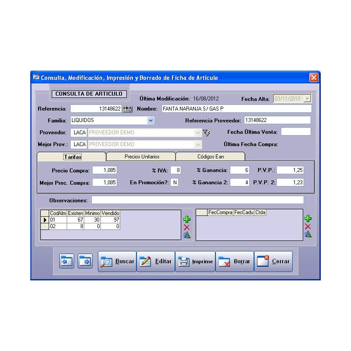
Task: Go to next article with right arrow
Action: [x=85, y=261]
